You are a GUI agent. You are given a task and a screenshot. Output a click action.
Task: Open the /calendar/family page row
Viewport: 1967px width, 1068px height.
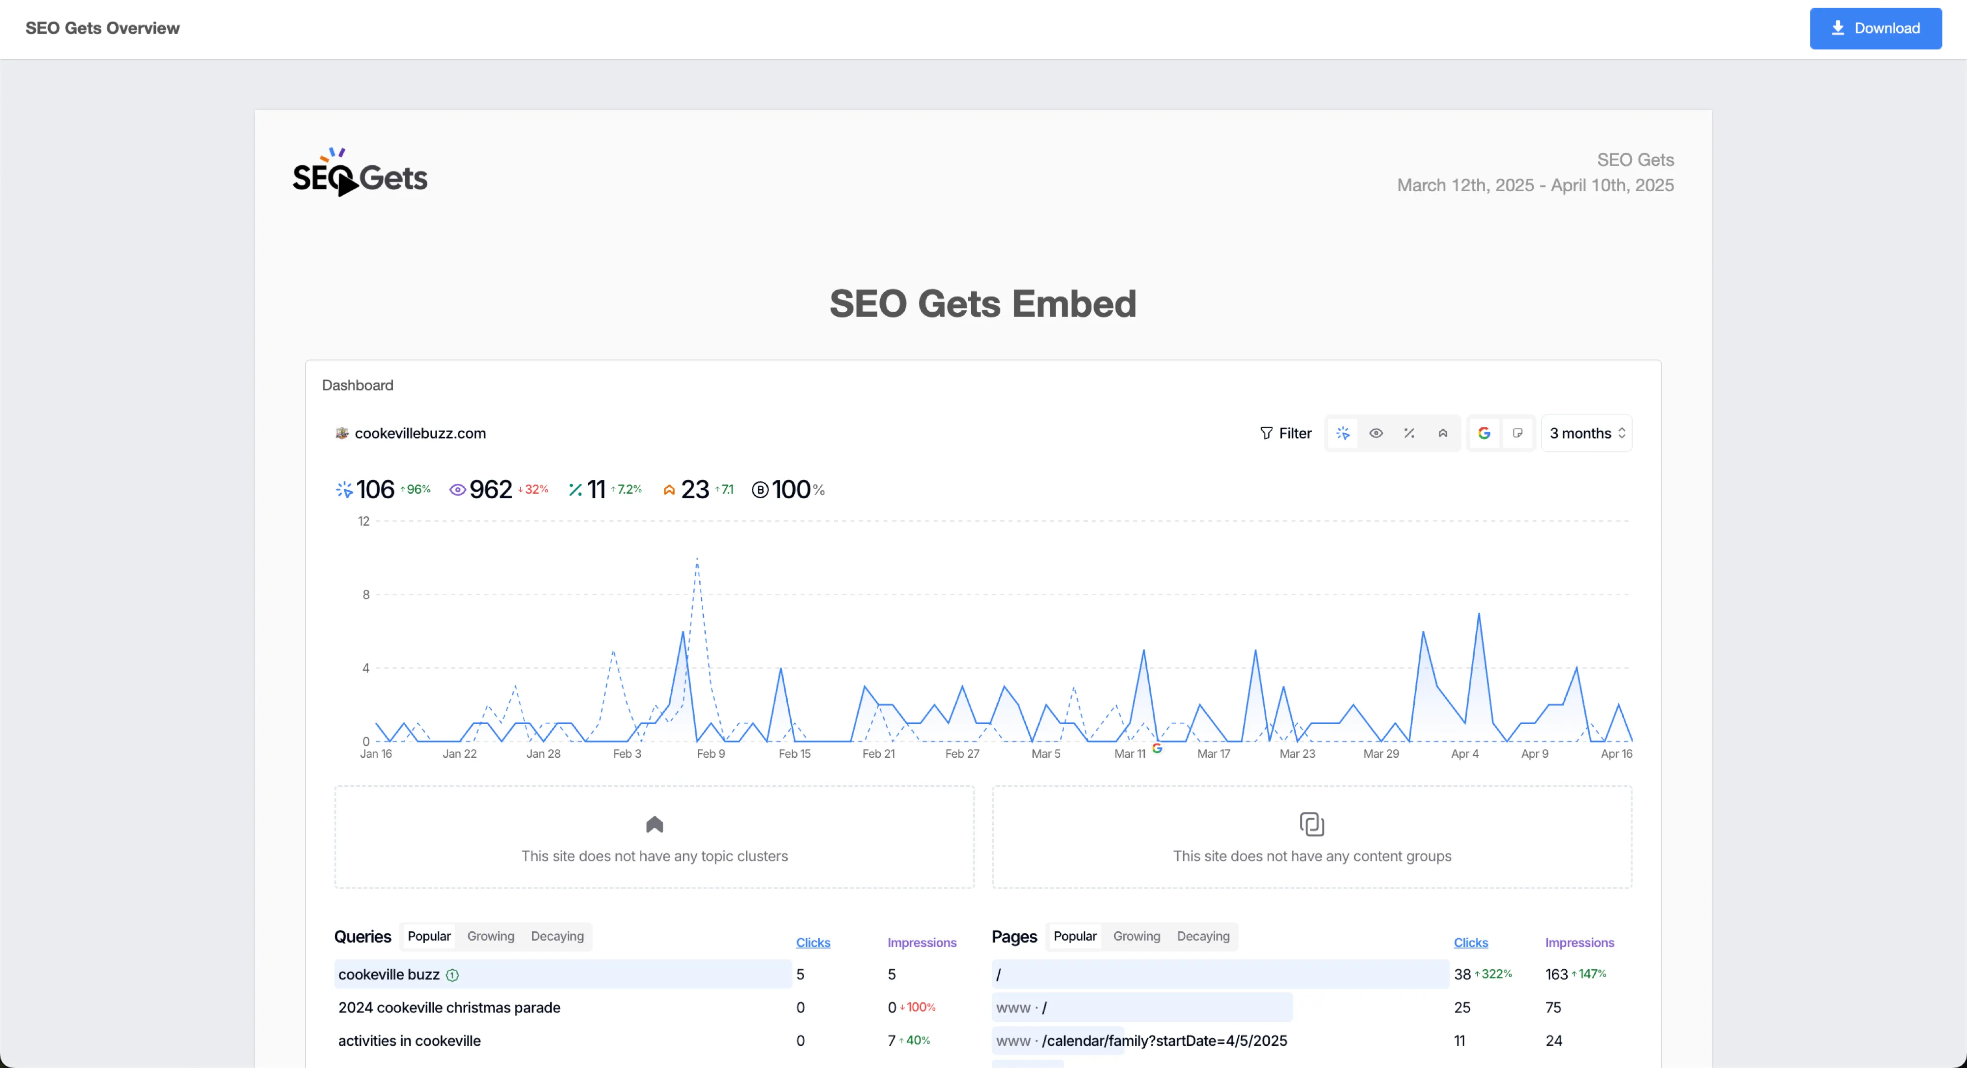1163,1040
